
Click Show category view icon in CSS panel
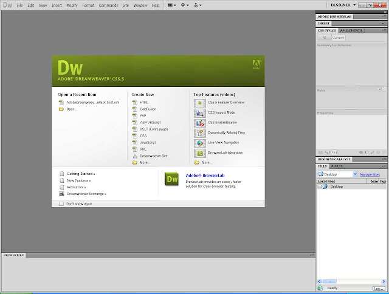[x=320, y=152]
